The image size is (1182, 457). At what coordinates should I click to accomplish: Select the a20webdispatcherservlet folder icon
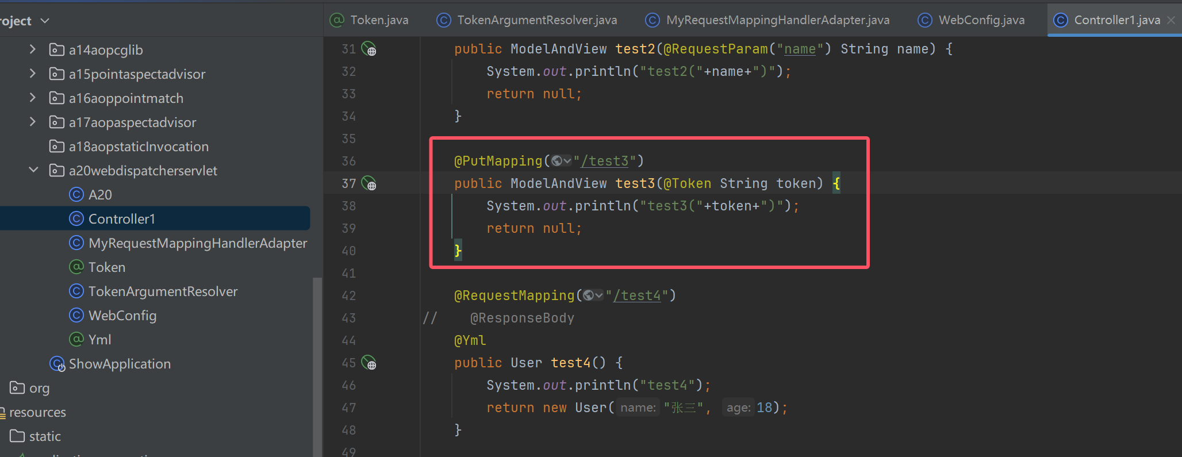pyautogui.click(x=56, y=171)
